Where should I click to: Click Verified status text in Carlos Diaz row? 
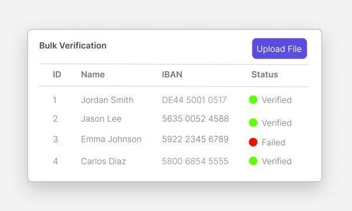tap(276, 161)
